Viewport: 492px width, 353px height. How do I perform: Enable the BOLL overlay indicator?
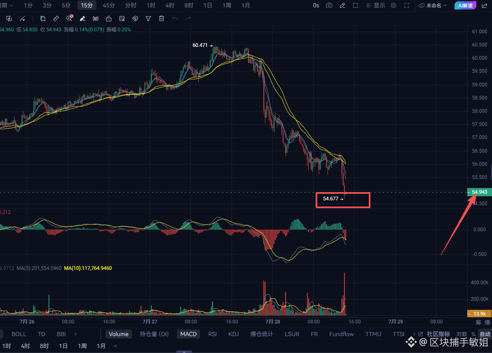[x=19, y=334]
